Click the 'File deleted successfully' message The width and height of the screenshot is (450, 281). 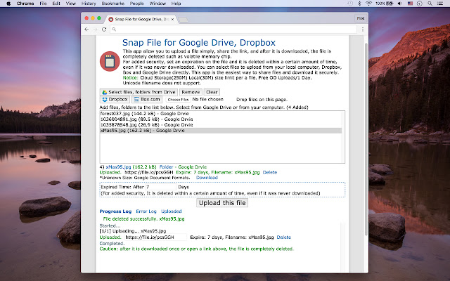click(143, 218)
